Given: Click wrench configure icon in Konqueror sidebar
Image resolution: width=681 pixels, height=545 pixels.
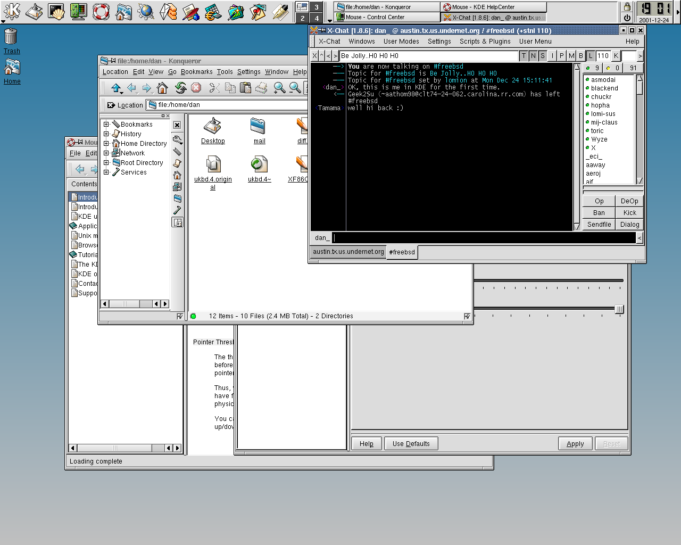Looking at the screenshot, I should [177, 140].
